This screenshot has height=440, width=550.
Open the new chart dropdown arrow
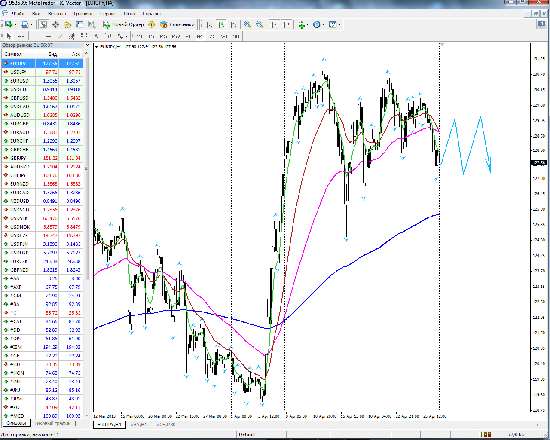click(15, 24)
